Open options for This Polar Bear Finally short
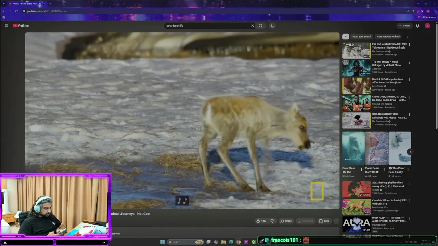 click(x=408, y=169)
